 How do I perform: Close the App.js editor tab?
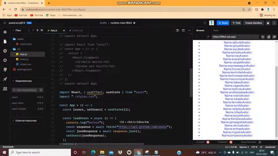64,30
